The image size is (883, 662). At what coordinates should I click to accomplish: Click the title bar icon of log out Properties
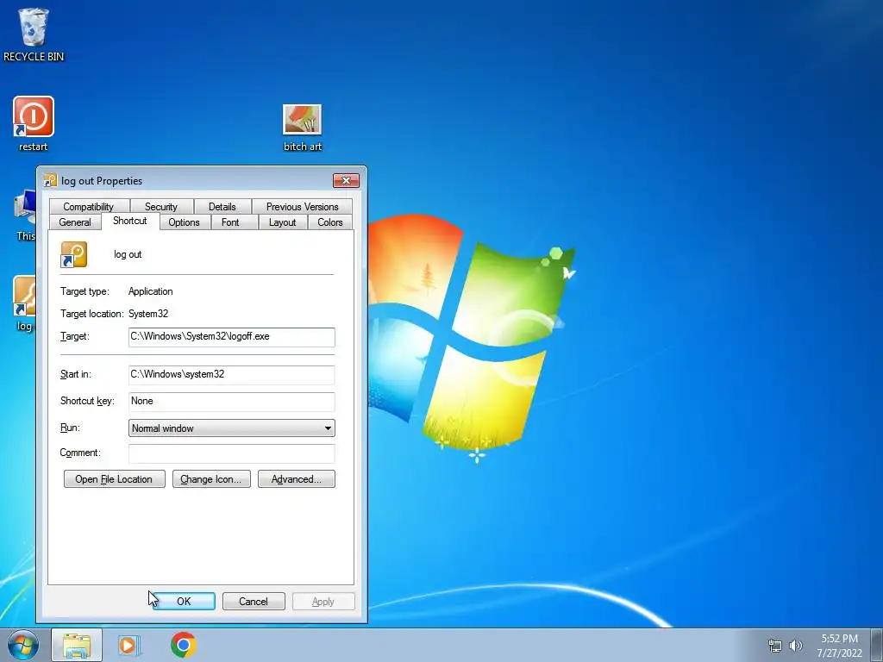[50, 180]
